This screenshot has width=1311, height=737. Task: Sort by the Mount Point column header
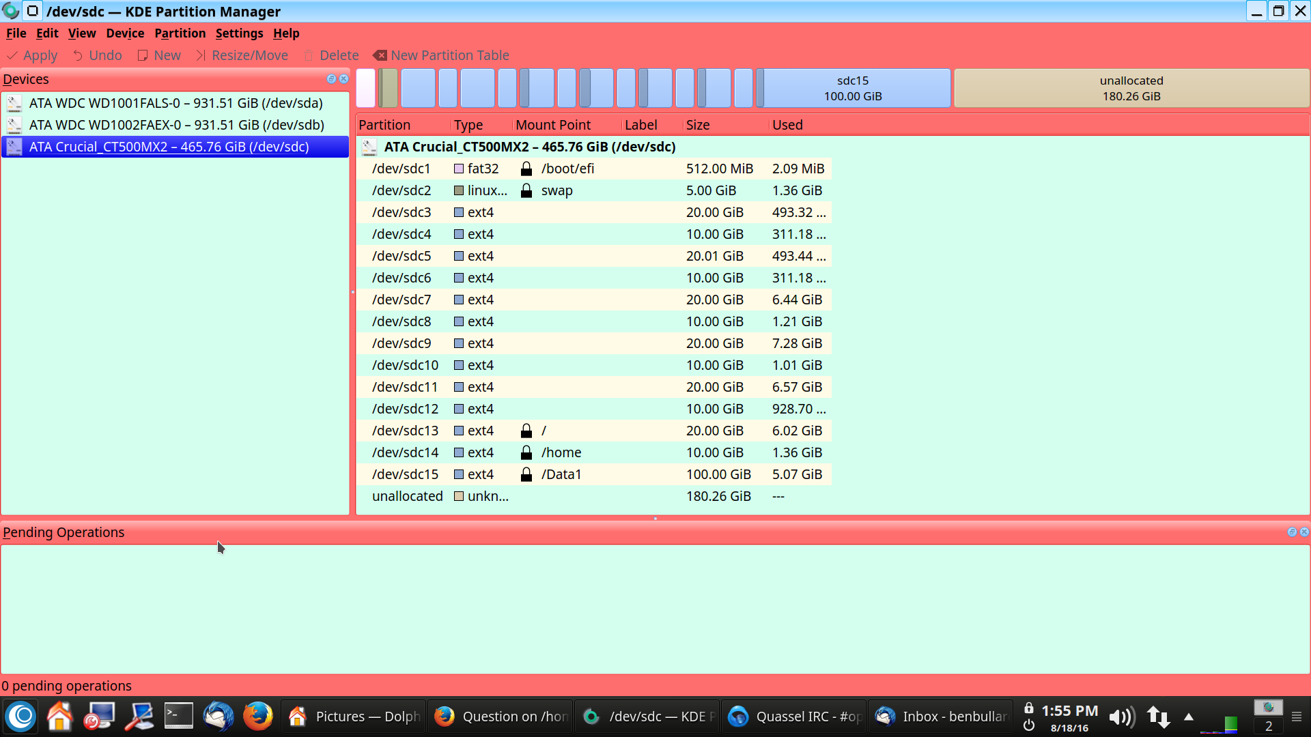(567, 125)
